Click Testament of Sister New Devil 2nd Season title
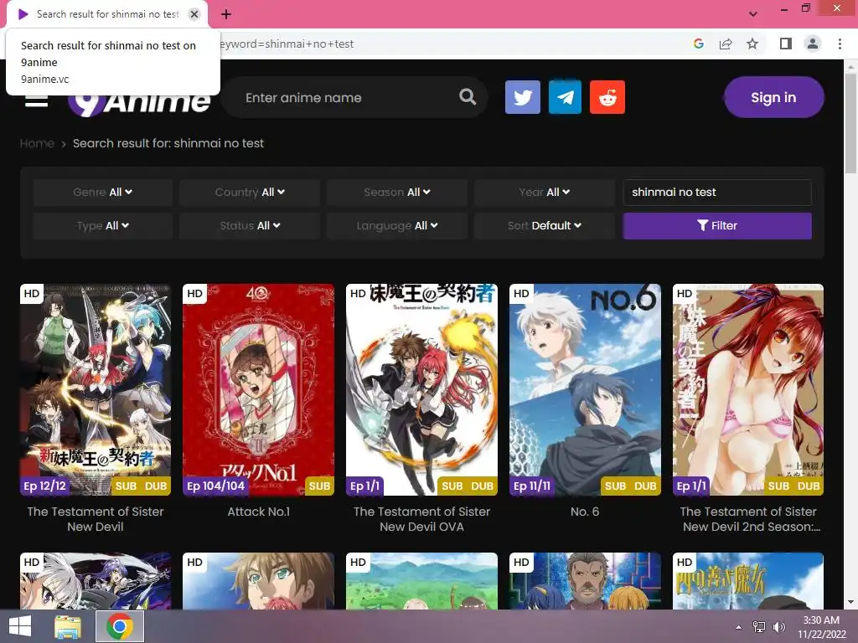 click(748, 519)
